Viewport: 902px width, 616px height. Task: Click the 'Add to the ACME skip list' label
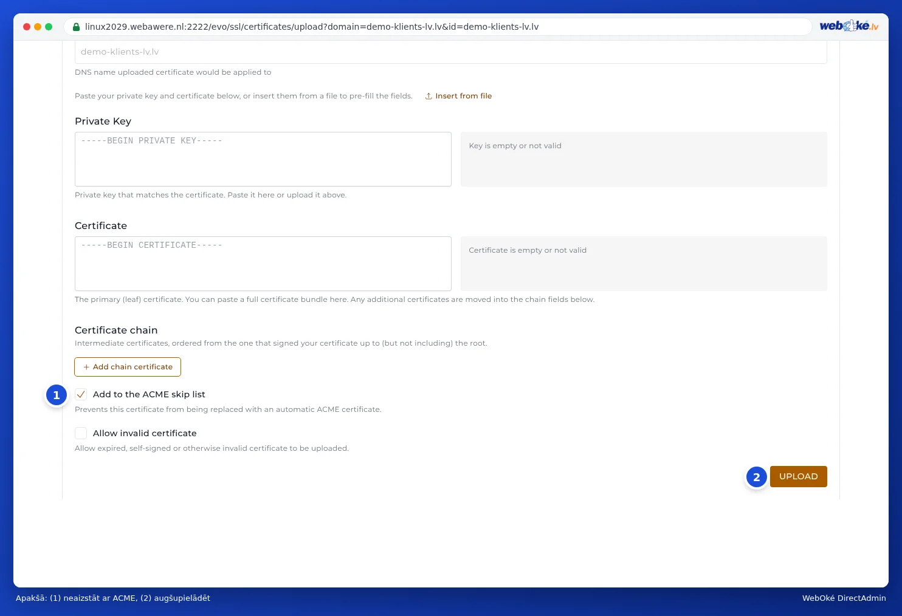tap(149, 394)
